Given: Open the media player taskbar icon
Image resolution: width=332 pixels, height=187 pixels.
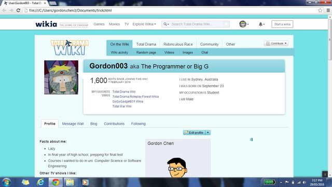Looking at the screenshot, I should 85,182.
